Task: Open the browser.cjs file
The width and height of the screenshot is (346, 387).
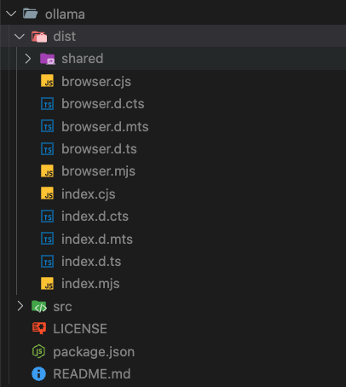Action: (x=96, y=82)
